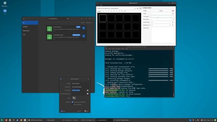
Task: Decrease the Switch Page value
Action: pos(170,22)
